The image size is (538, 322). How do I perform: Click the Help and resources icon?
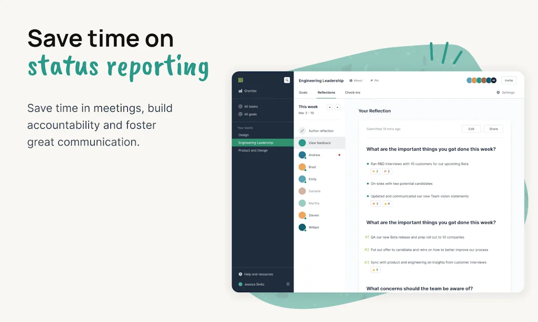pos(241,274)
